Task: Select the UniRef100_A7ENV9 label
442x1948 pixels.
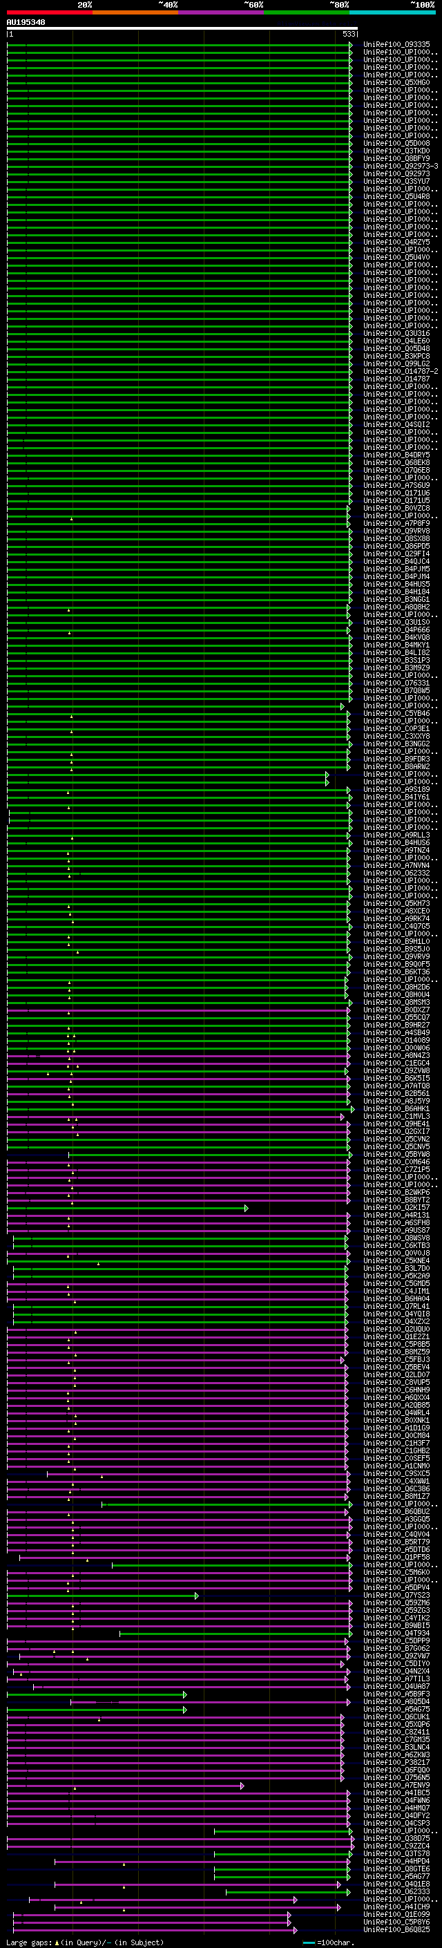Action: point(396,1785)
